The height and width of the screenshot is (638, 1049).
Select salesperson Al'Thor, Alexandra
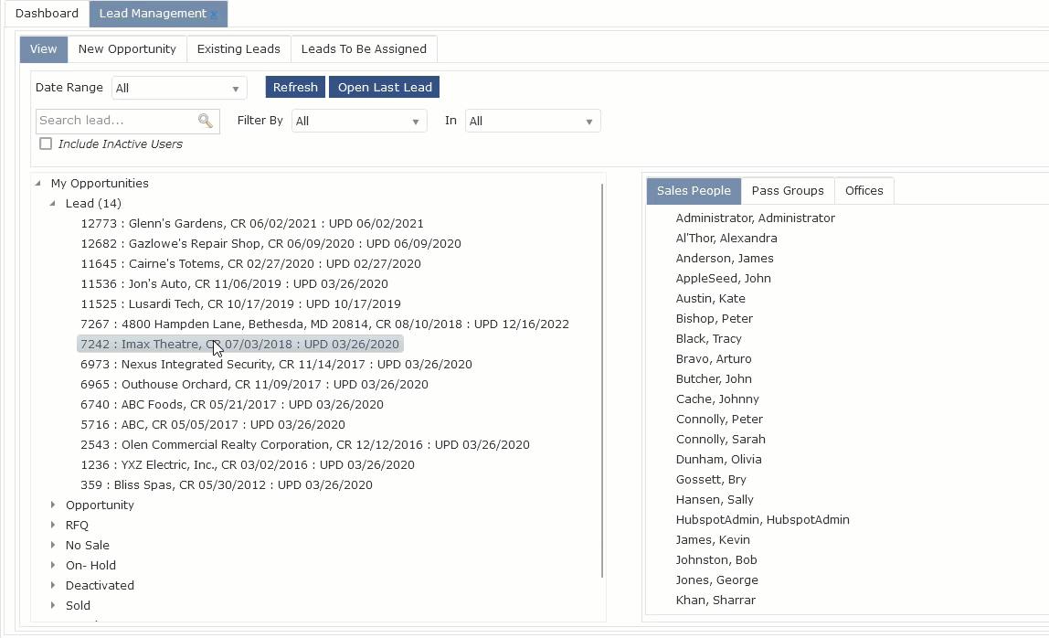[x=726, y=239]
